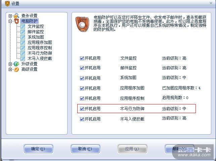Click the page icon beside 木马行为防御
The height and width of the screenshot is (161, 216).
coord(23,53)
